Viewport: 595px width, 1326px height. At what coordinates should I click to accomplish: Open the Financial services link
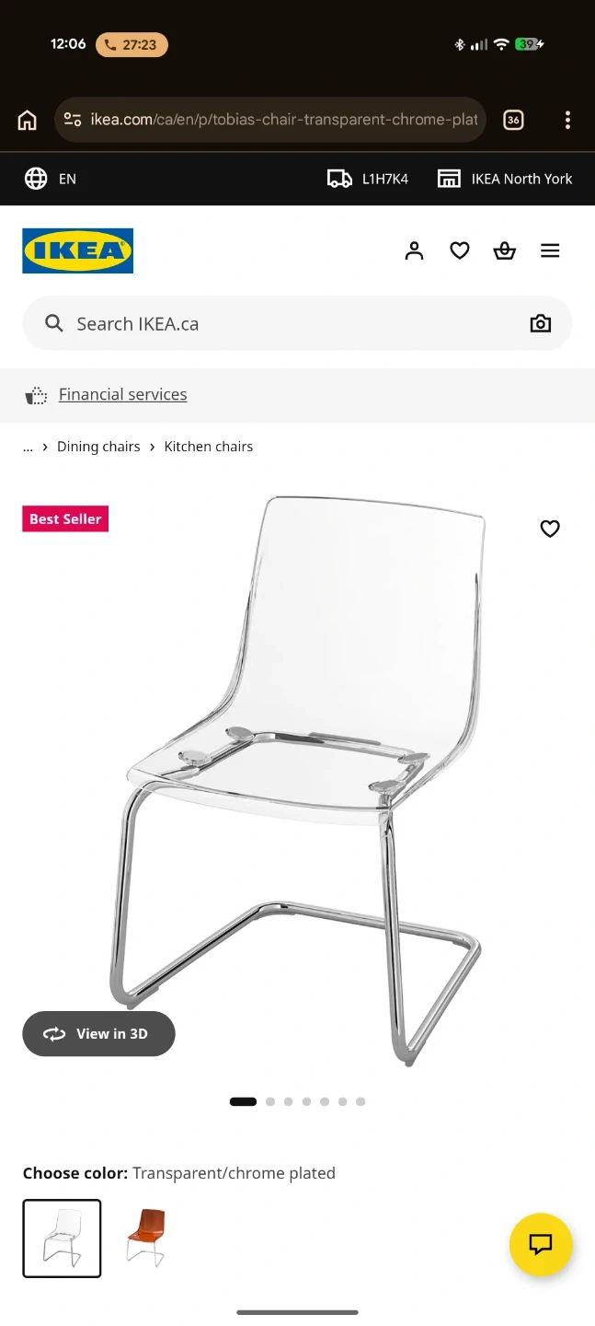coord(123,394)
